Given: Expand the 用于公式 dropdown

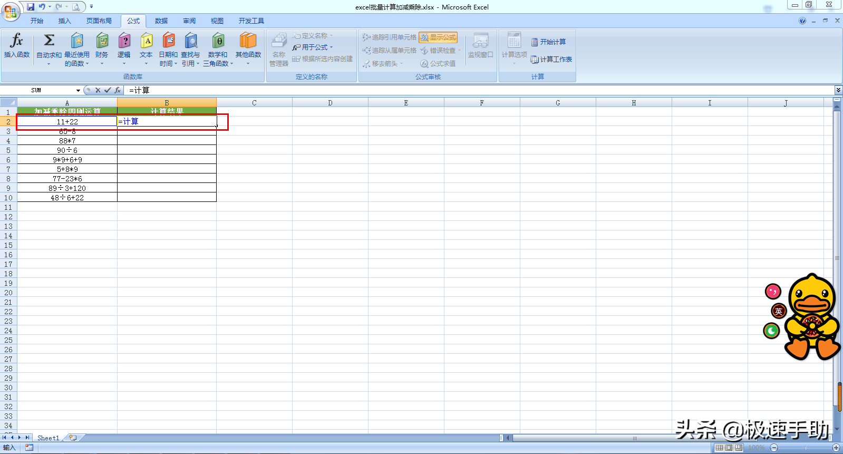Looking at the screenshot, I should click(332, 47).
